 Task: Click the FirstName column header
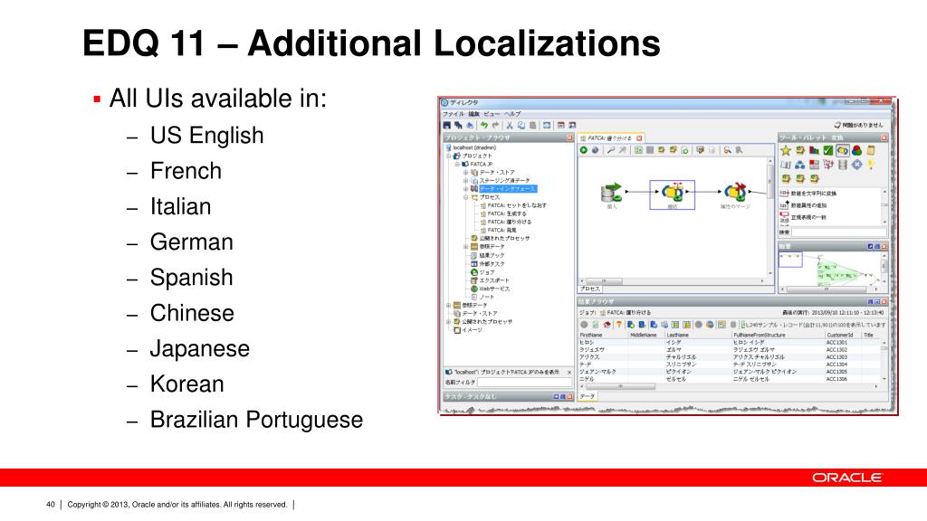pos(602,335)
